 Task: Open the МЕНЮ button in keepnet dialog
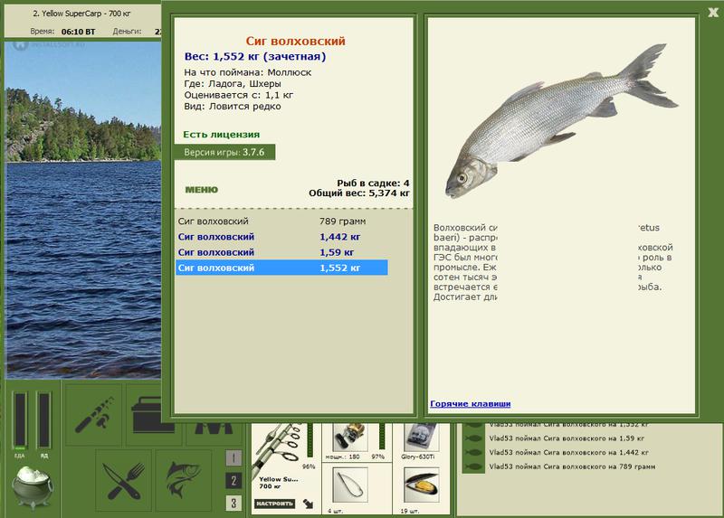(x=201, y=190)
